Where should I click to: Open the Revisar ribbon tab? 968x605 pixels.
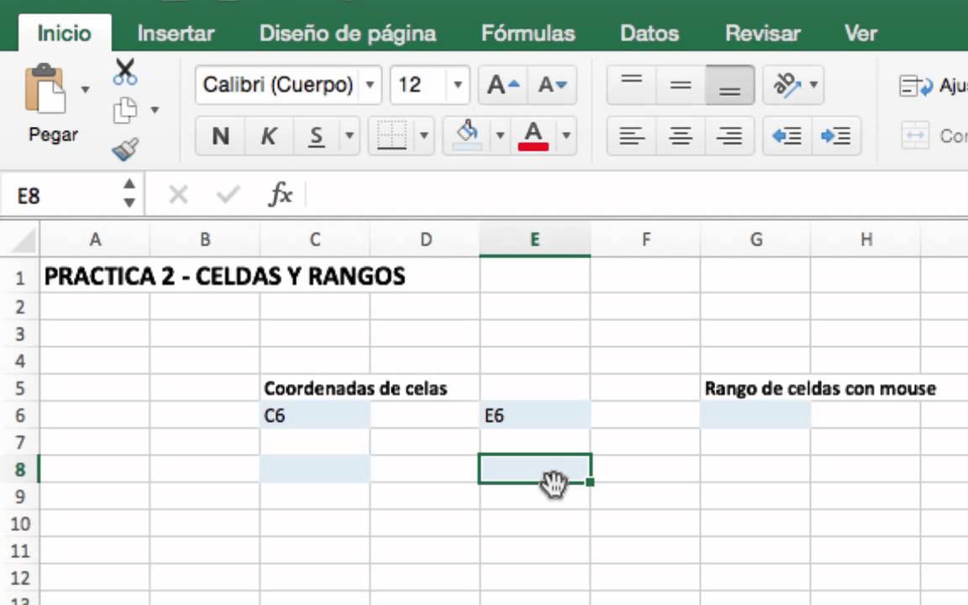762,34
